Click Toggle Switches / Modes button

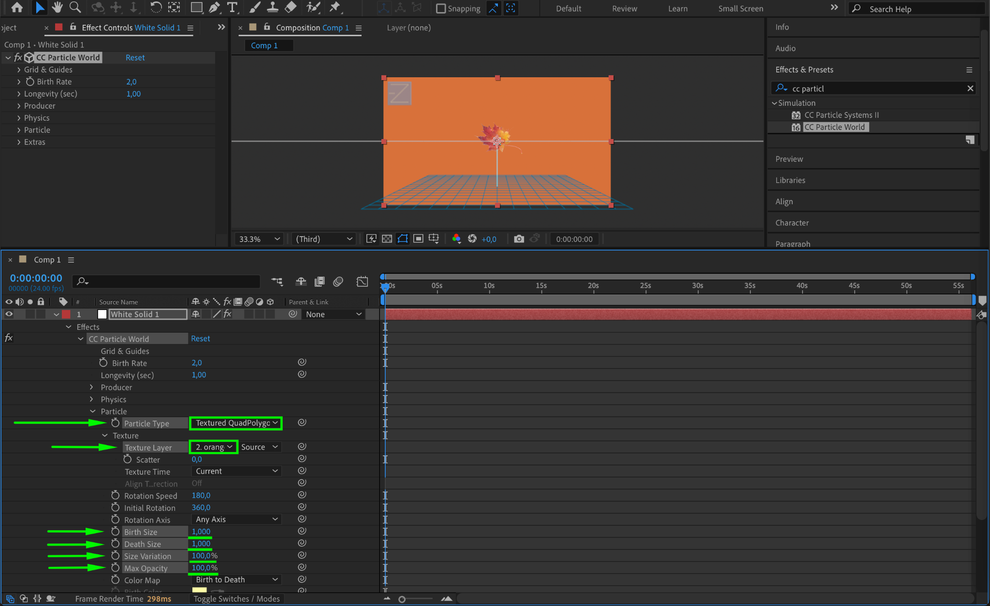(x=236, y=599)
